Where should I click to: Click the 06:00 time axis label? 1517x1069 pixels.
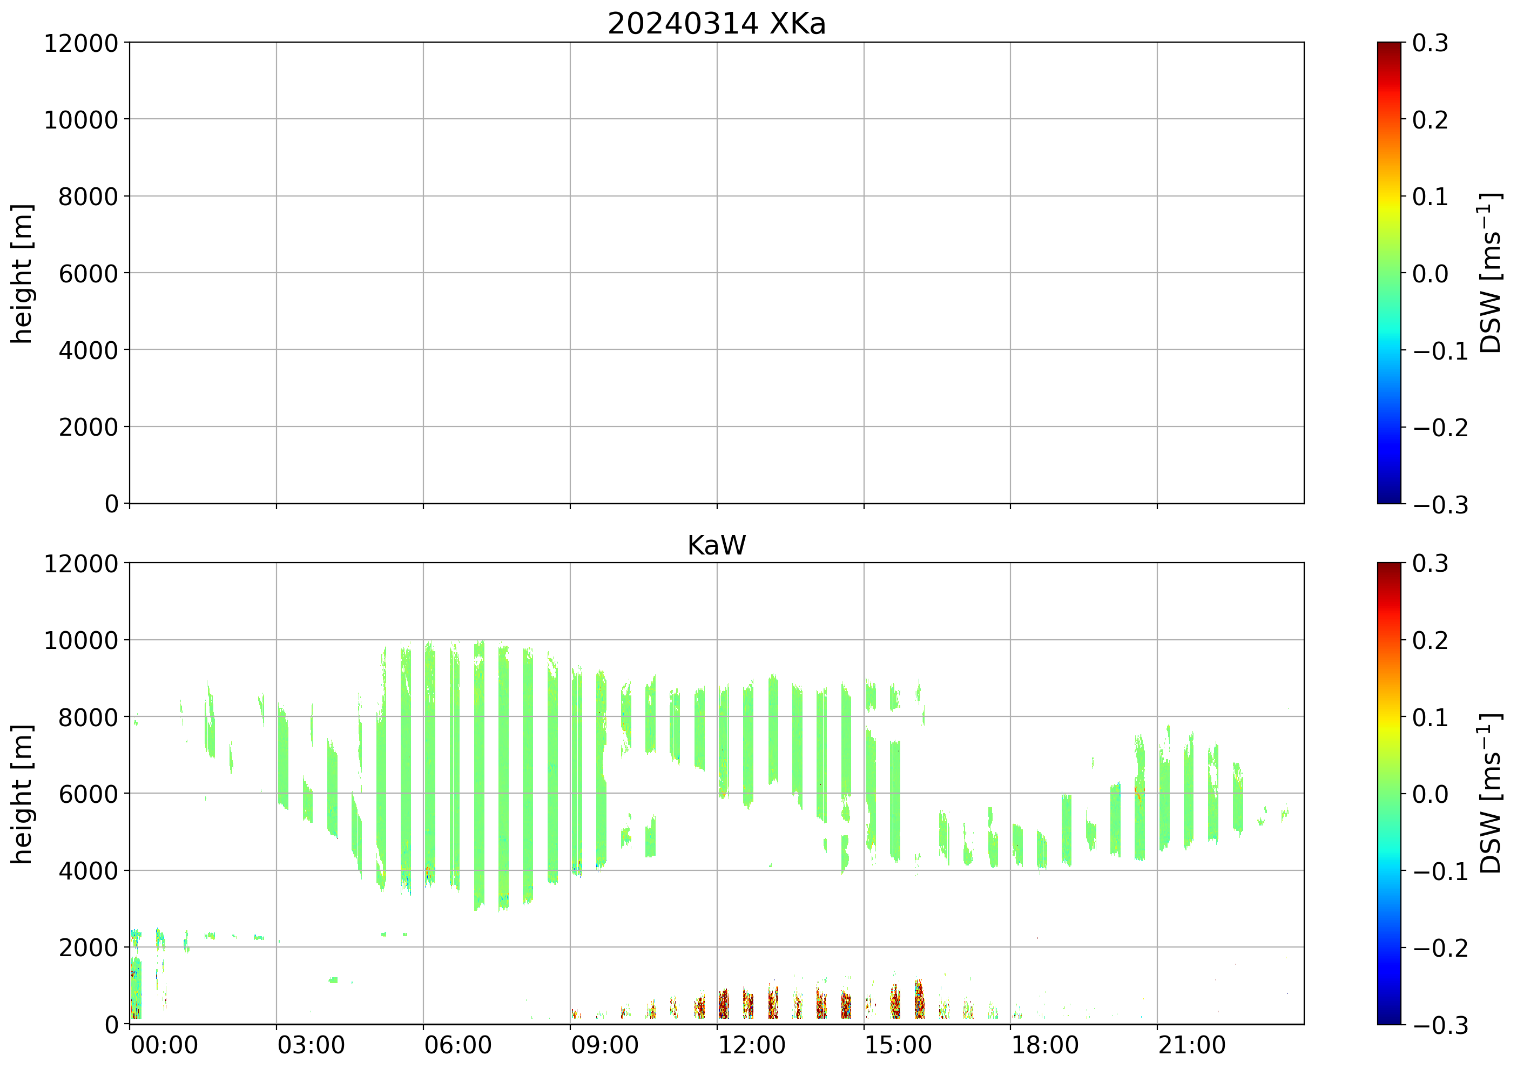tap(458, 1046)
